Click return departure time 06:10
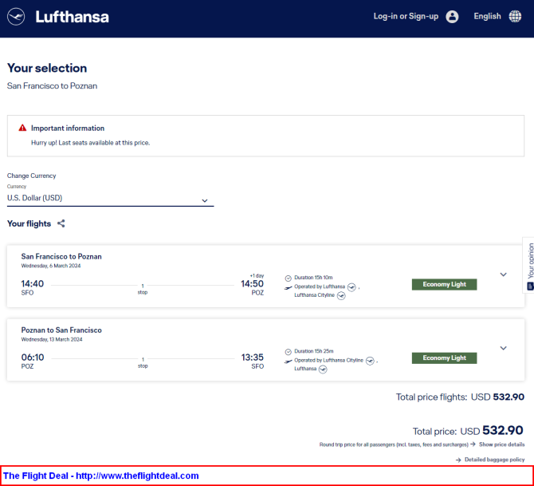This screenshot has width=534, height=486. [33, 358]
